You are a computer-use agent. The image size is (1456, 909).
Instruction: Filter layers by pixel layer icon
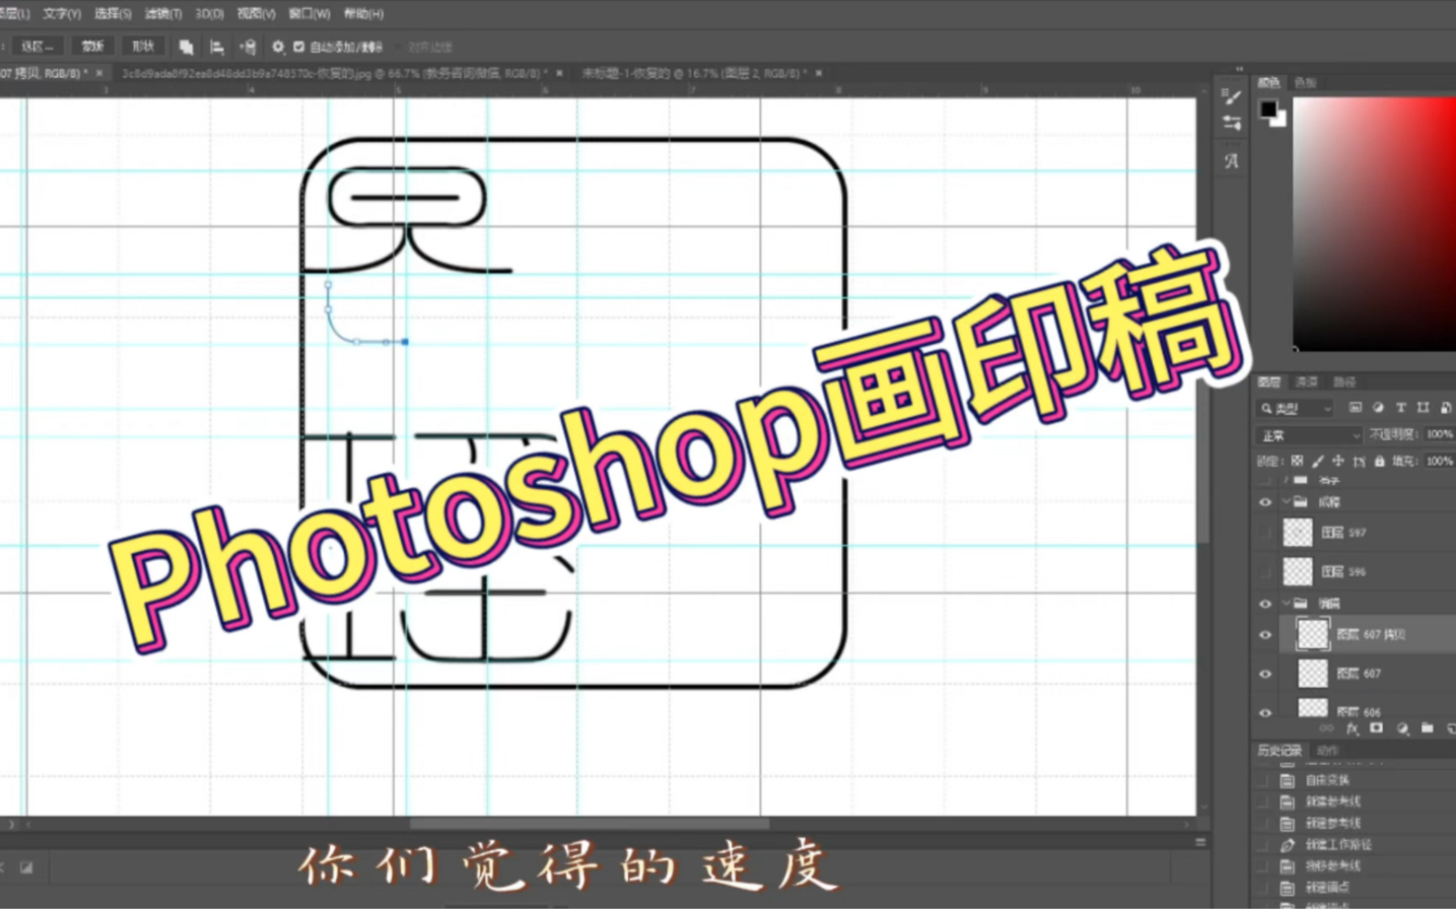tap(1354, 408)
